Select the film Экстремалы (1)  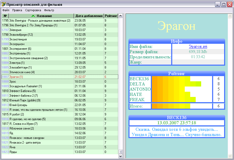tap(60, 53)
